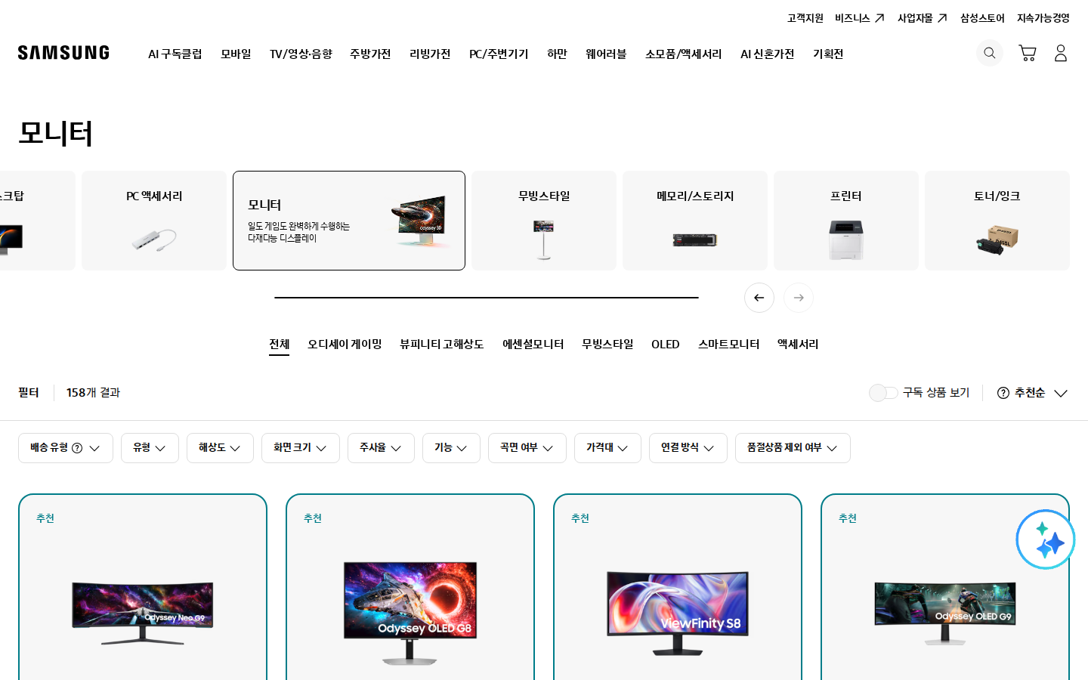Switch to the 오디세이 게이밍 tab
Image resolution: width=1088 pixels, height=680 pixels.
(345, 345)
